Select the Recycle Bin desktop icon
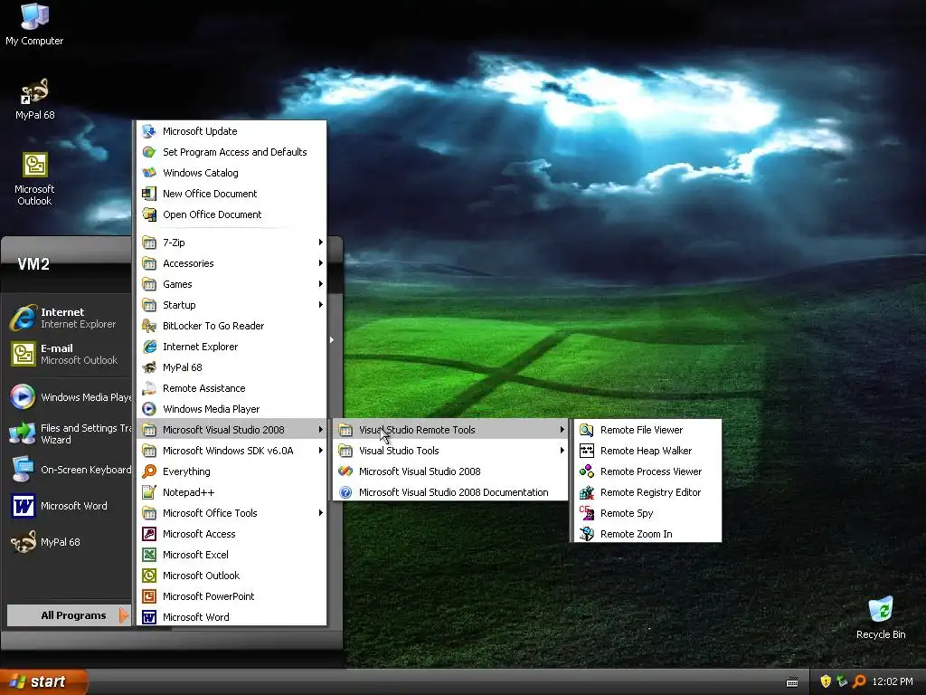The image size is (926, 695). pyautogui.click(x=881, y=617)
